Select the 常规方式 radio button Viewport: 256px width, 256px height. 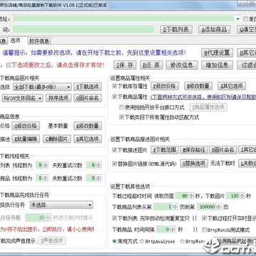(x=114, y=241)
